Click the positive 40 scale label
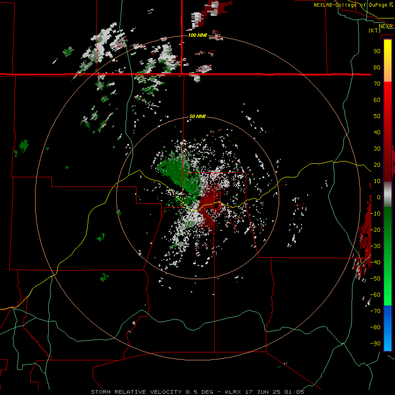Screen dimensions: 395x395 [x=377, y=132]
